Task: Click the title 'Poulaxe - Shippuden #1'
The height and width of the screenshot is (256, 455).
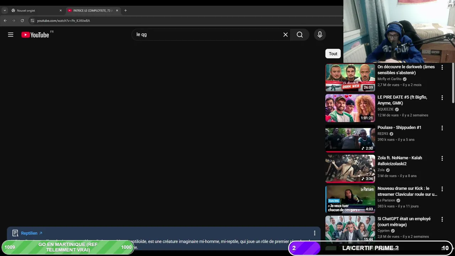Action: 399,127
